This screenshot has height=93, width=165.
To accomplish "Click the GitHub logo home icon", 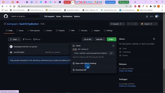I will (6, 16).
